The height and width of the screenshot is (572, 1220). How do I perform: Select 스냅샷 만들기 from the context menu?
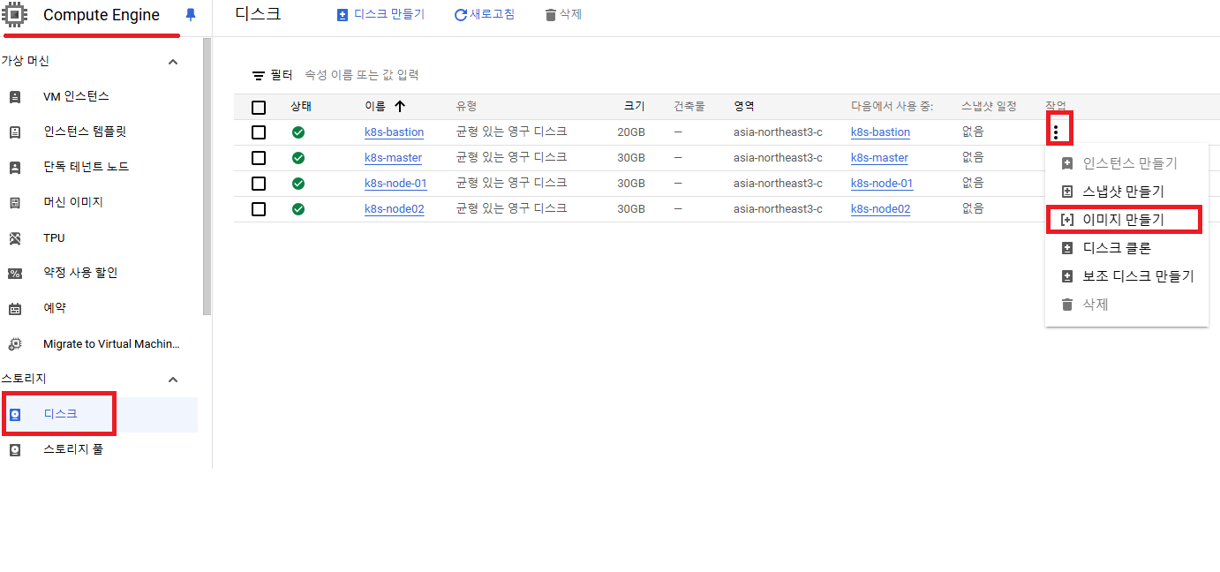click(1126, 192)
